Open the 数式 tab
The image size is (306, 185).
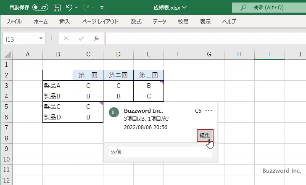pyautogui.click(x=136, y=21)
